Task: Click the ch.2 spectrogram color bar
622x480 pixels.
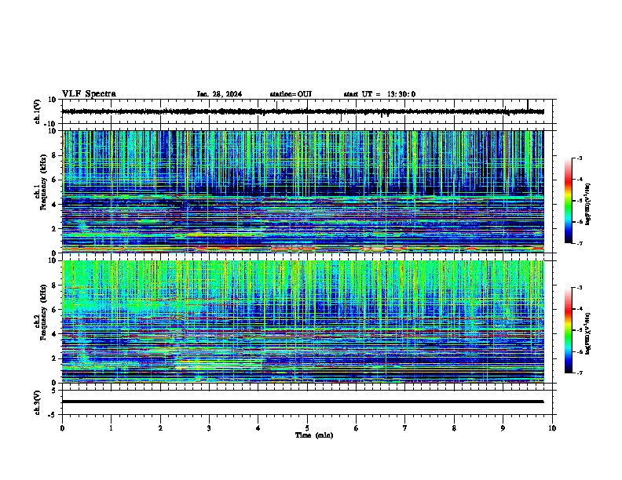Action: coord(568,330)
